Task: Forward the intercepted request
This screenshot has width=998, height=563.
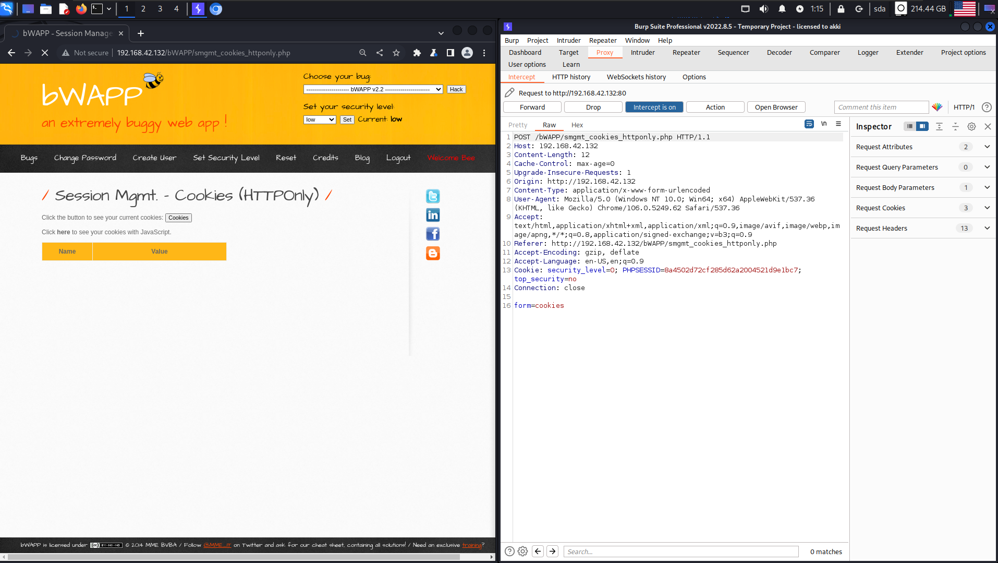Action: 532,107
